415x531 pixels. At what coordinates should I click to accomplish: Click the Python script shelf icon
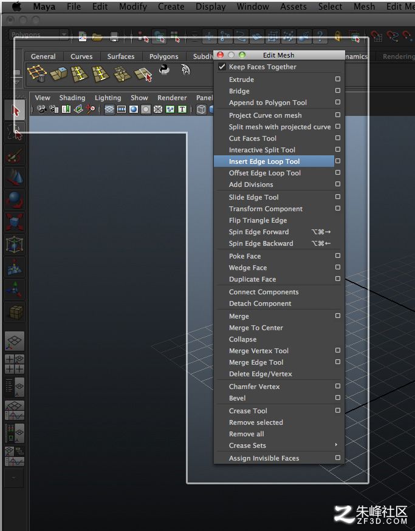[x=165, y=70]
